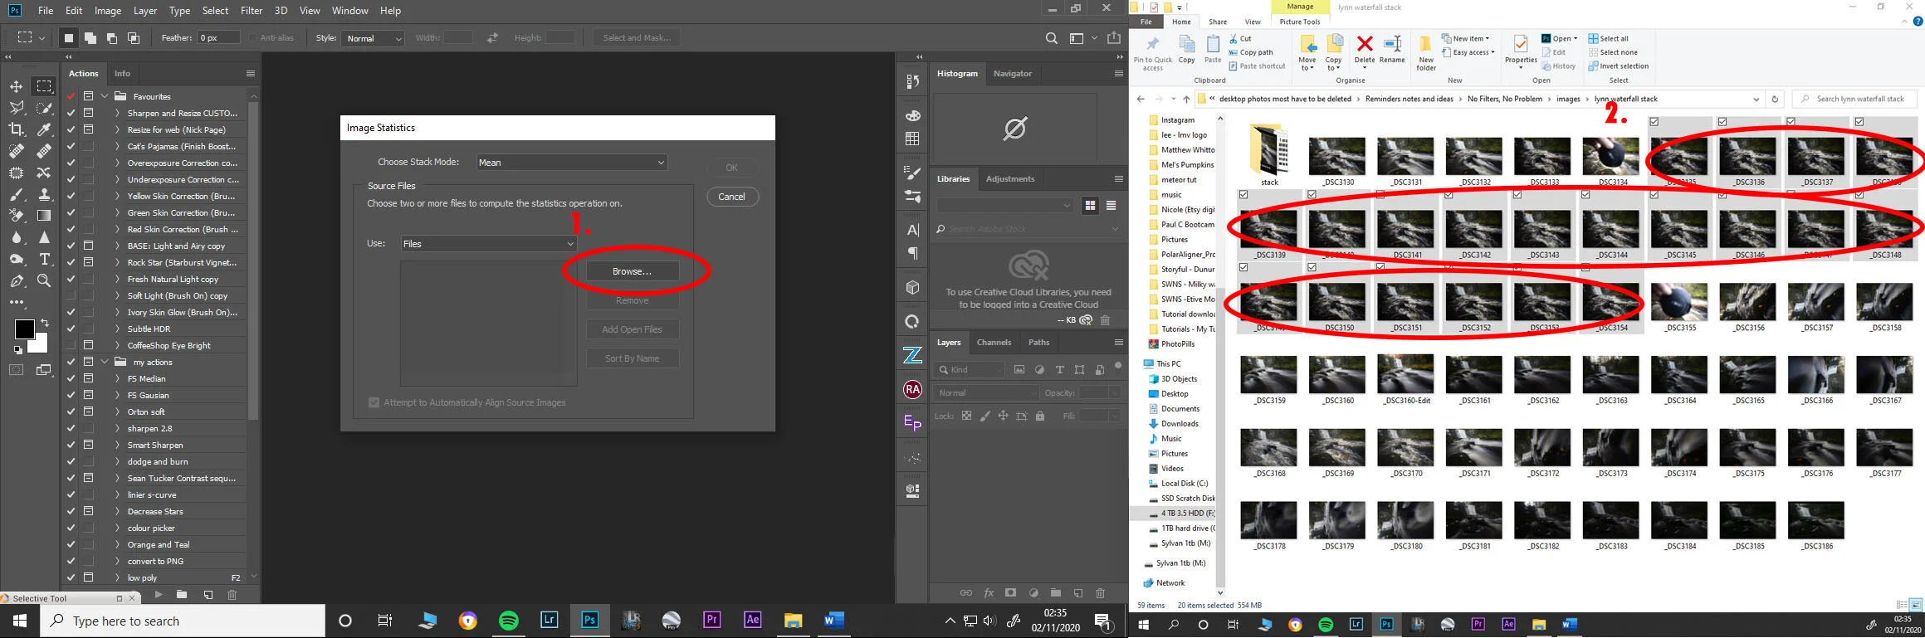1925x638 pixels.
Task: Click Spotify icon in left Windows taskbar
Action: [x=508, y=621]
